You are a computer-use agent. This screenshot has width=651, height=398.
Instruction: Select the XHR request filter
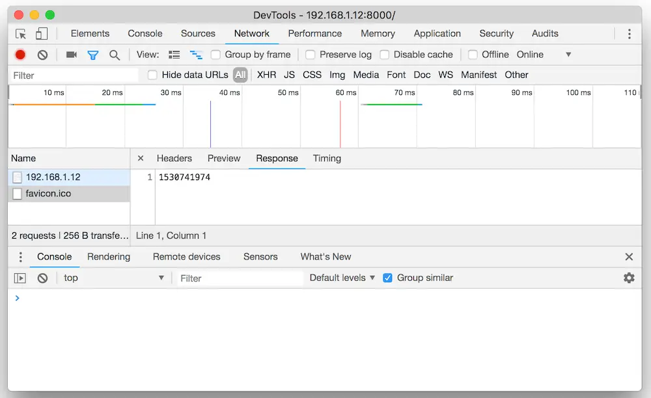(x=266, y=75)
